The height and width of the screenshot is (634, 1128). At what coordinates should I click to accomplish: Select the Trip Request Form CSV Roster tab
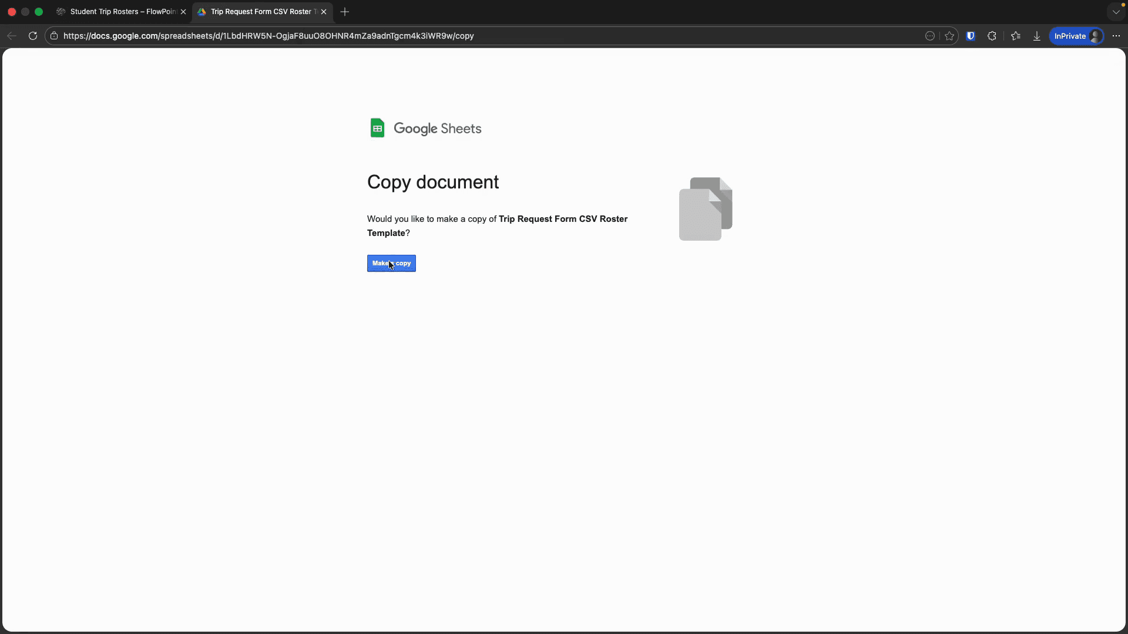(263, 12)
